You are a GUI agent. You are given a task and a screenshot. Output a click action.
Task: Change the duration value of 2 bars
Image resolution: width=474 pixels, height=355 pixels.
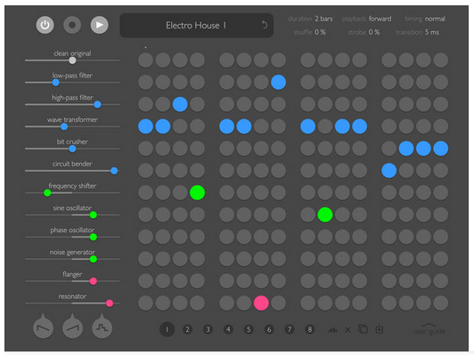point(323,19)
